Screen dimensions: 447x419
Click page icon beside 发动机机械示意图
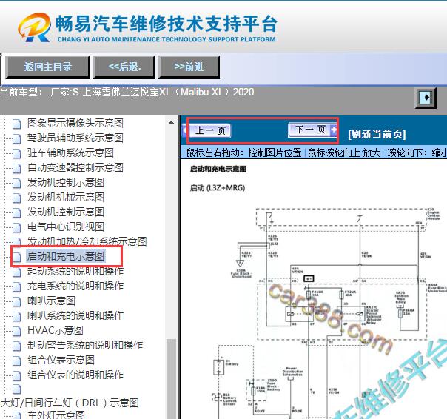click(17, 198)
